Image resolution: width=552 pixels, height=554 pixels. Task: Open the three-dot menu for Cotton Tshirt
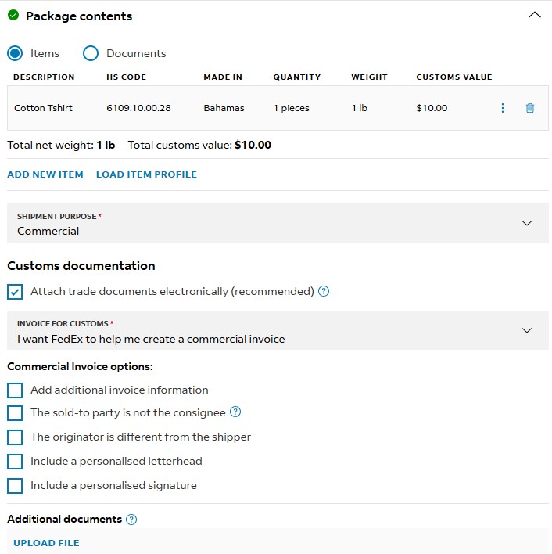pyautogui.click(x=503, y=108)
